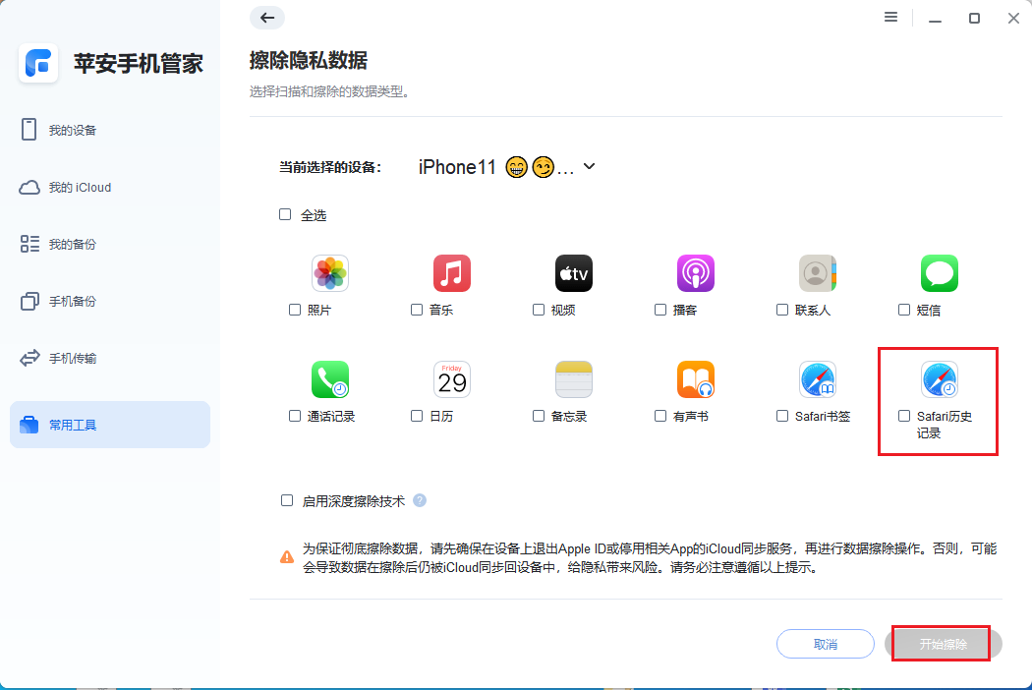
Task: Select the Contacts icon
Action: (817, 272)
